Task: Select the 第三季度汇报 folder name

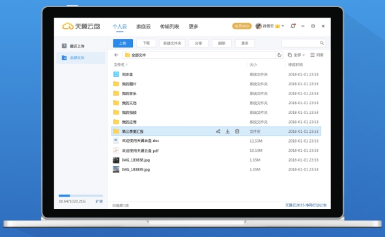Action: (x=133, y=132)
